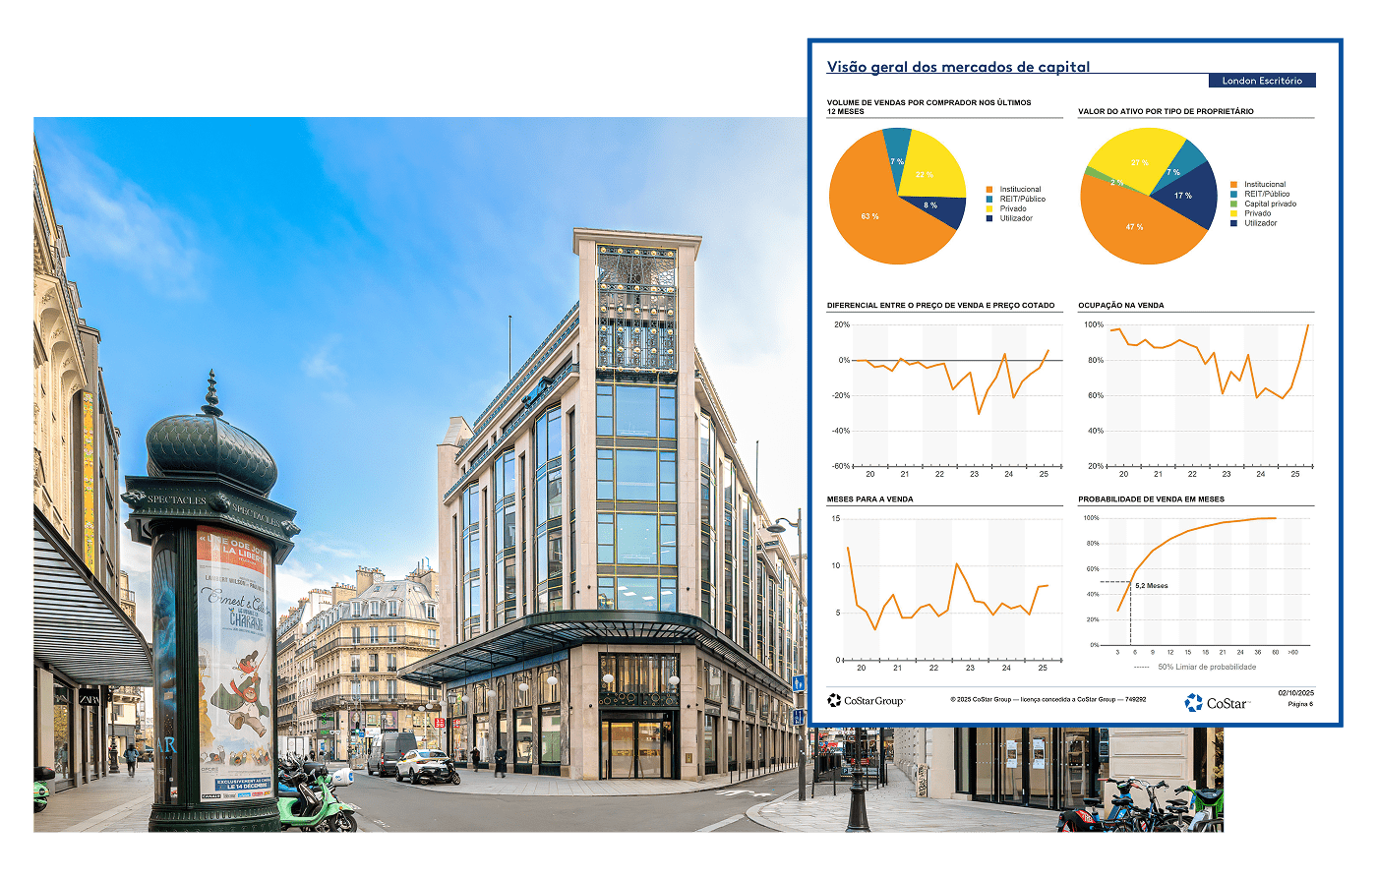Image resolution: width=1377 pixels, height=879 pixels.
Task: Click the Capital privado legend entry
Action: click(x=1270, y=204)
